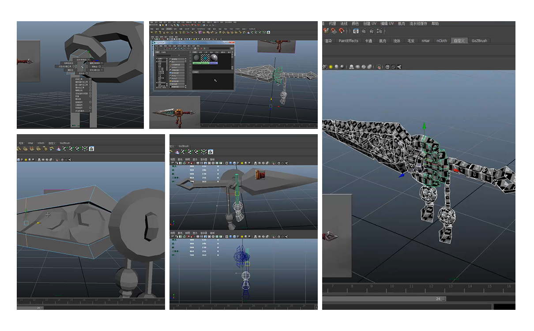Open the 创建 UV menu
This screenshot has width=534, height=331.
370,23
